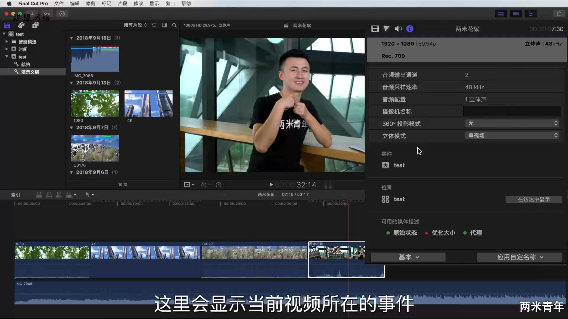
Task: Collapse the 2018年9月18日 date group
Action: coord(71,38)
